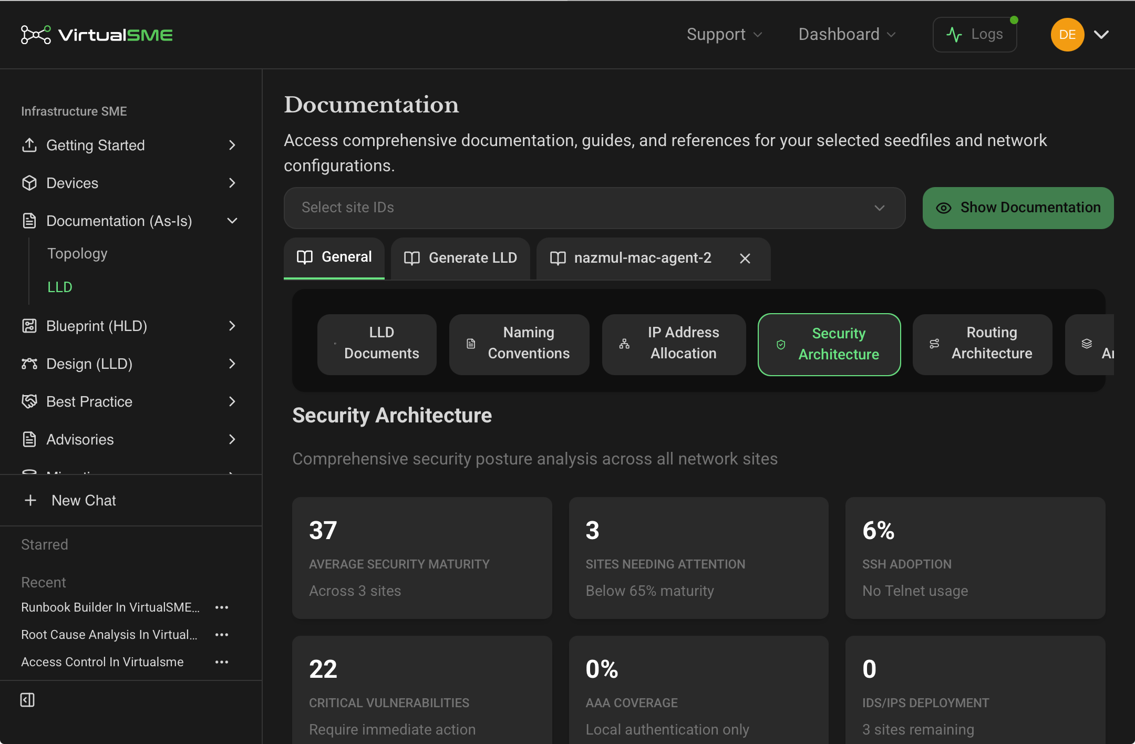Open the Logs button
The image size is (1135, 744).
(x=975, y=35)
